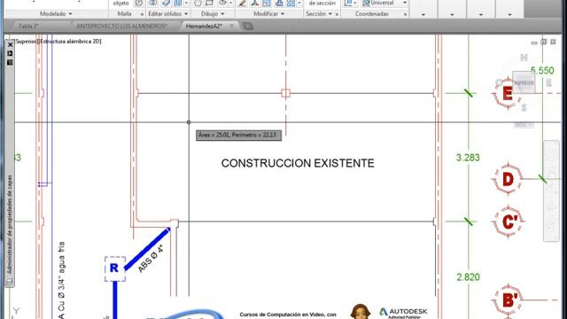Click the UCS icon in the Coordenadas panel
Screen dimensions: 567x319
pyautogui.click(x=348, y=3)
